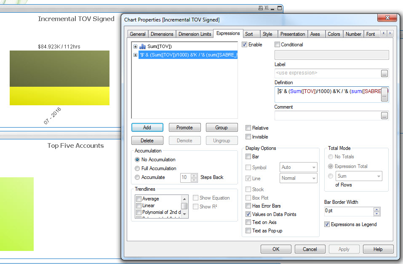Screen dimensions: 403x264
Task: Open the Total Mode Sum dropdown
Action: (x=359, y=176)
